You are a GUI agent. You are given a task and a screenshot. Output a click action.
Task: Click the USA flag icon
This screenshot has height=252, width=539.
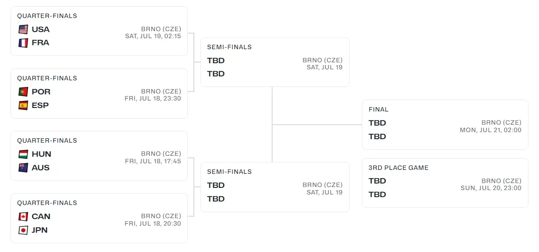pyautogui.click(x=23, y=29)
